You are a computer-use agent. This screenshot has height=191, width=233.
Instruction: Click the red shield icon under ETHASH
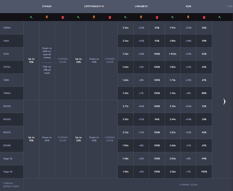tap(63, 17)
